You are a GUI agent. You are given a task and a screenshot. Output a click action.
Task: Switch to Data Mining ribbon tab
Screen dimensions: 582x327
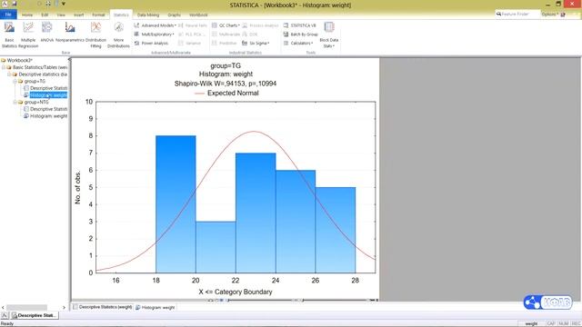[148, 15]
